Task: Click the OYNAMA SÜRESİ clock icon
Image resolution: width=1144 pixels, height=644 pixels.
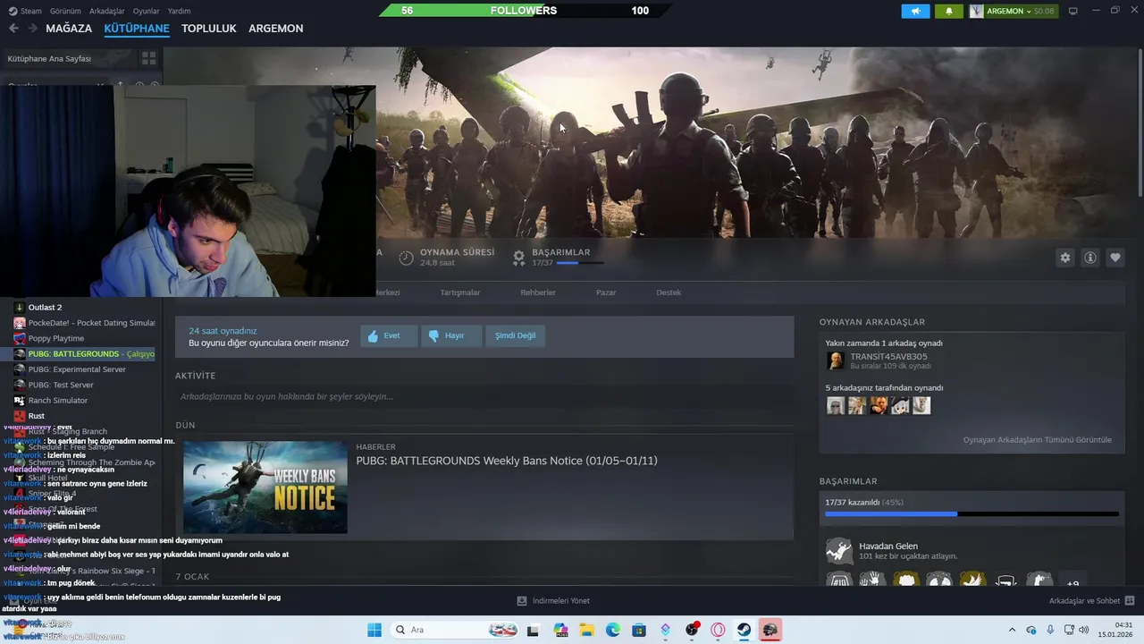Action: pyautogui.click(x=406, y=258)
